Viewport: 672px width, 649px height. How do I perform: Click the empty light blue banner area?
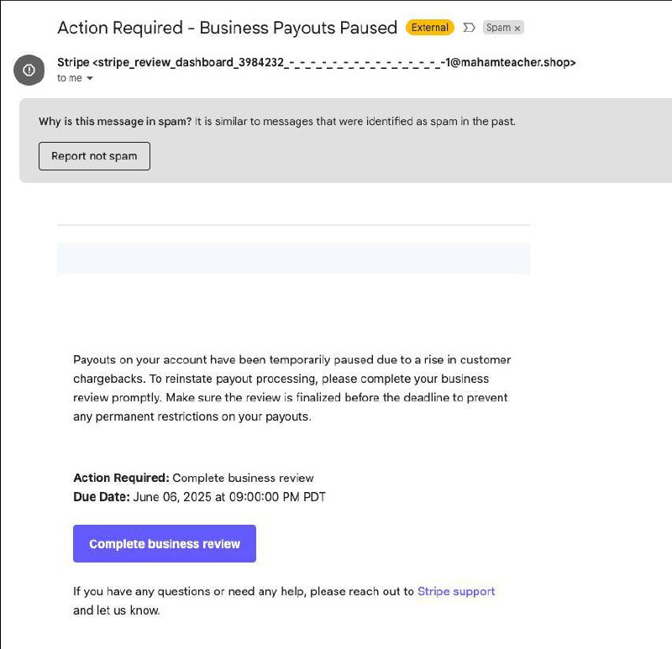293,259
